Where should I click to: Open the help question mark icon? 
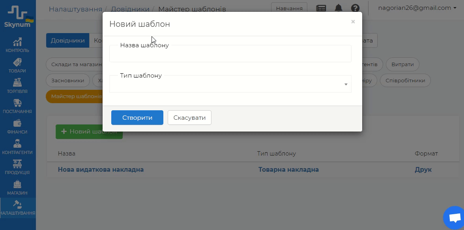click(x=355, y=8)
